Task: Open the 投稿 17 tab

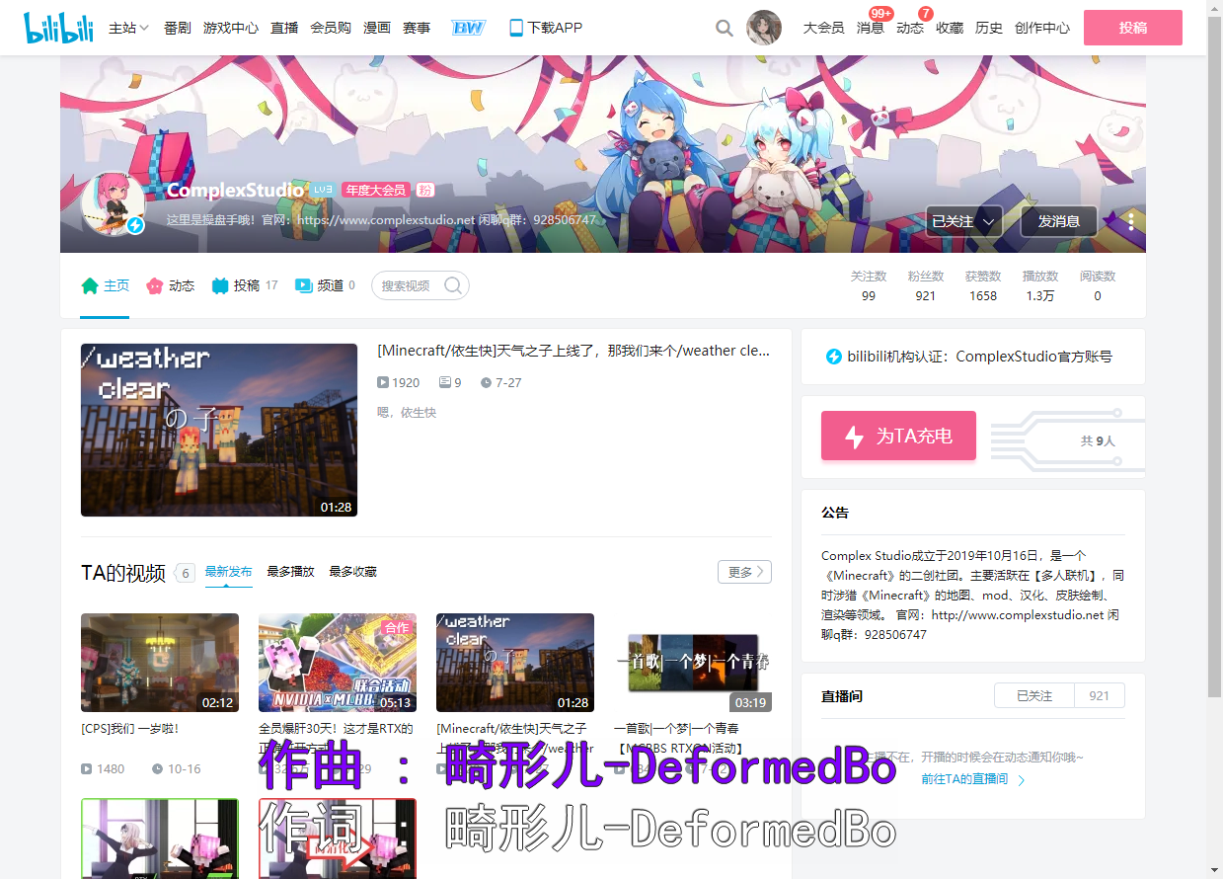Action: click(x=245, y=285)
